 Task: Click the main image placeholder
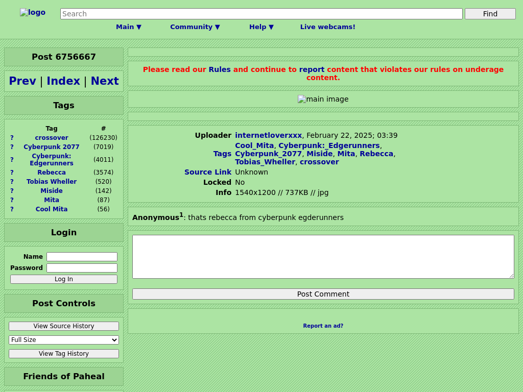pyautogui.click(x=323, y=99)
